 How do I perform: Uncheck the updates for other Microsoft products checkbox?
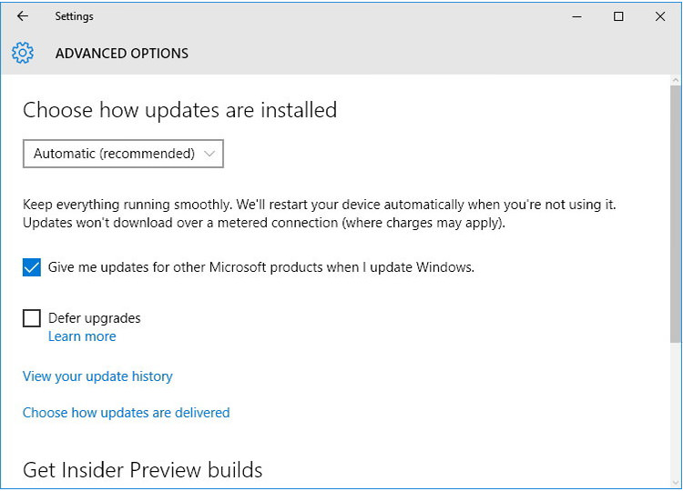coord(32,267)
